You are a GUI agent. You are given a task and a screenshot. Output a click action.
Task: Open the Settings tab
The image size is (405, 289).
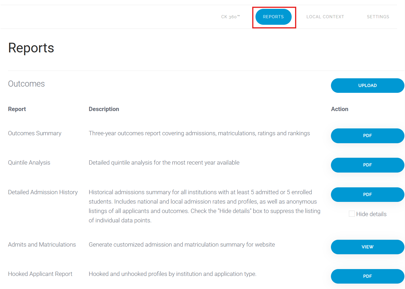(378, 17)
